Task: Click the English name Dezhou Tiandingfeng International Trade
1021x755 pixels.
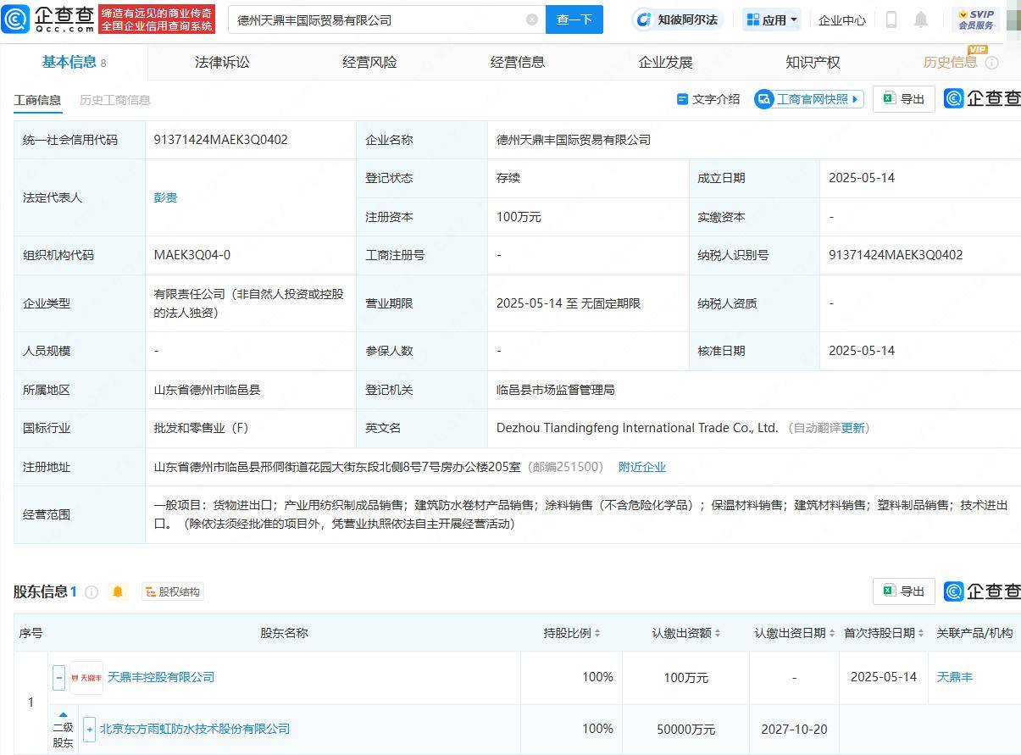Action: (637, 428)
